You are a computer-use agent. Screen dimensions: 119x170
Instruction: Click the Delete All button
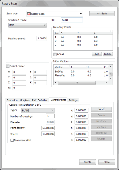[102, 133]
